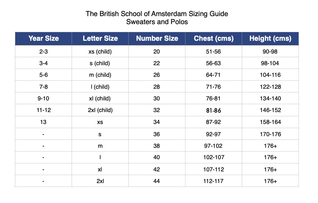This screenshot has width=318, height=203.
Task: Click the sizing guide title text
Action: click(157, 14)
